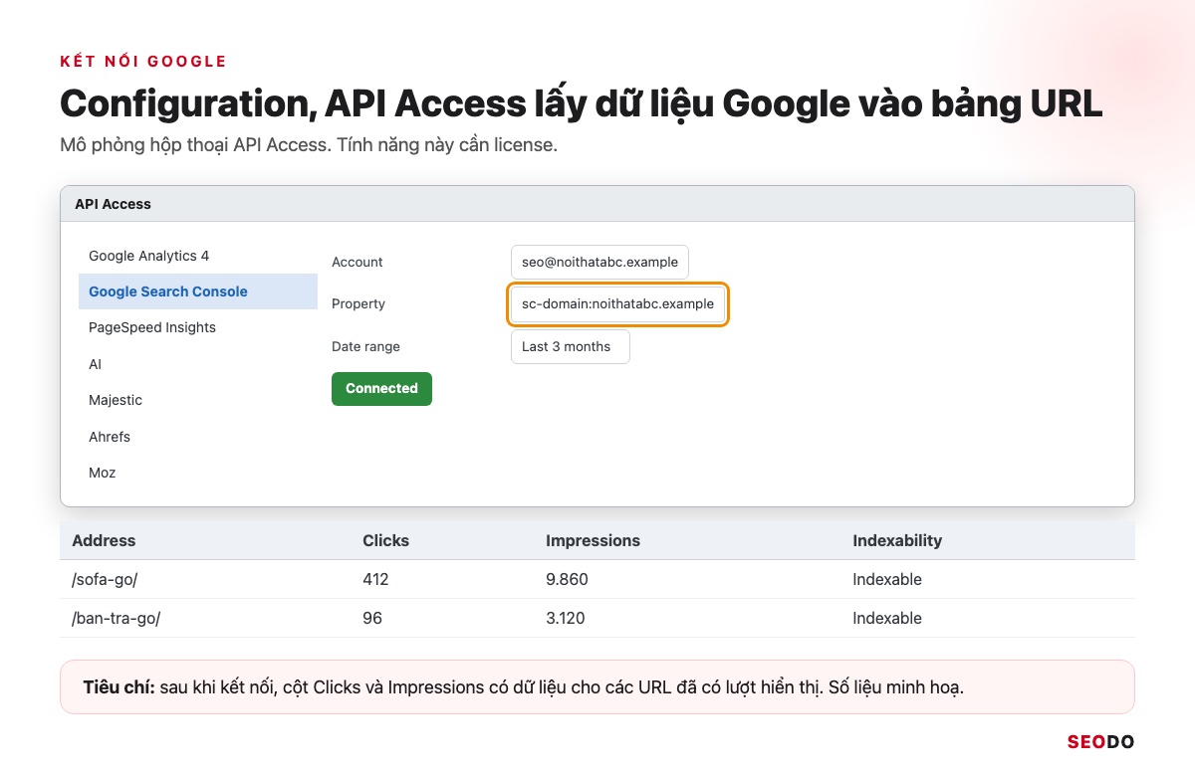Click the Account field seo@noithatabc.example
The height and width of the screenshot is (774, 1195).
[x=599, y=263]
